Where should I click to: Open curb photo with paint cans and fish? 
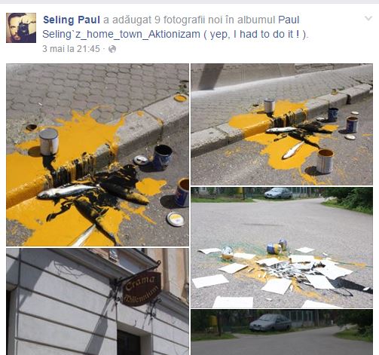pyautogui.click(x=282, y=124)
